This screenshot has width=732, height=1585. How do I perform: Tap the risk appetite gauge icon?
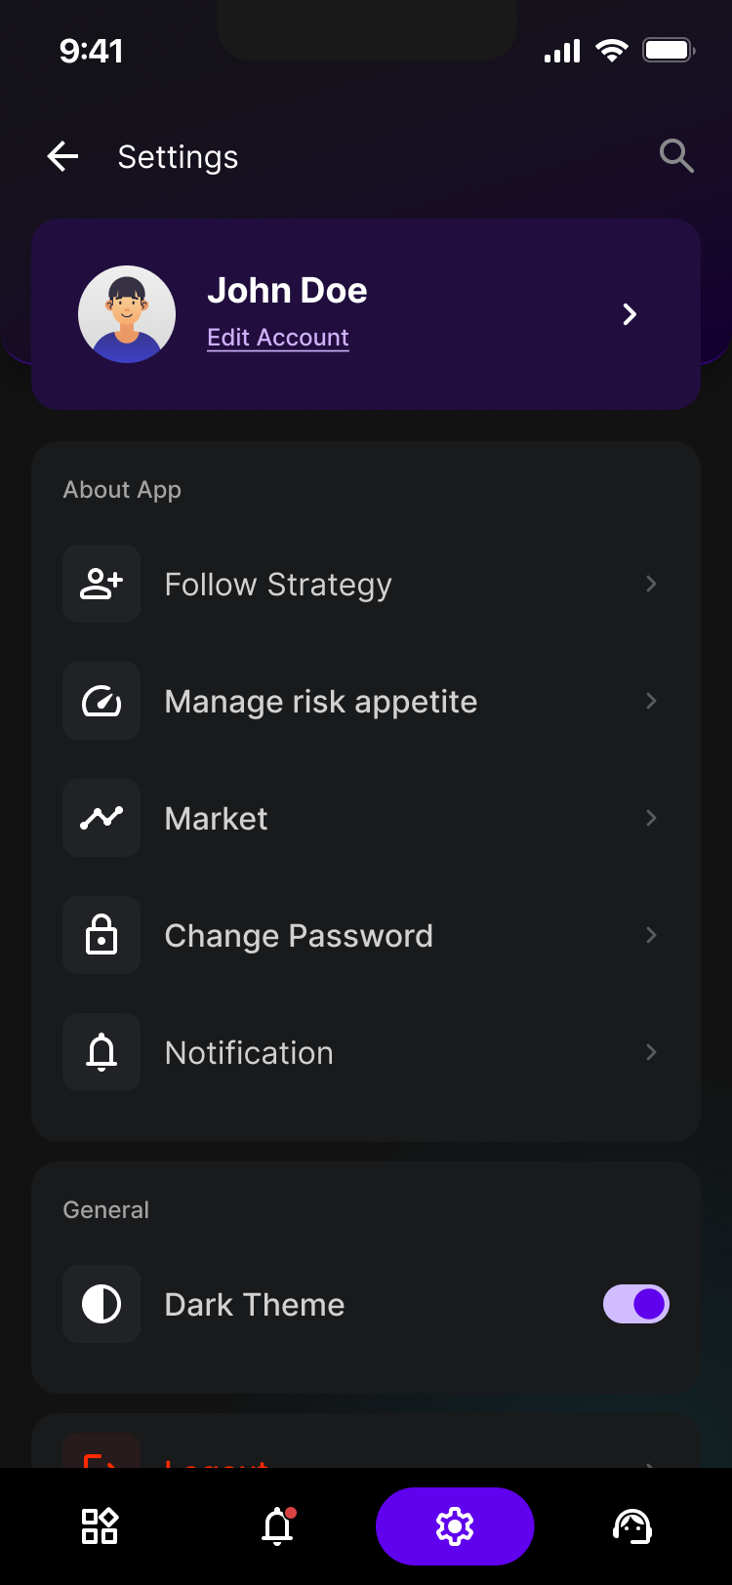coord(102,701)
